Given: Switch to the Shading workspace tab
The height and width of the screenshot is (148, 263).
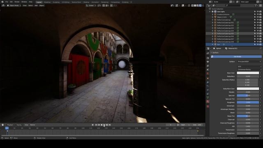Looking at the screenshot, I should [86, 2].
